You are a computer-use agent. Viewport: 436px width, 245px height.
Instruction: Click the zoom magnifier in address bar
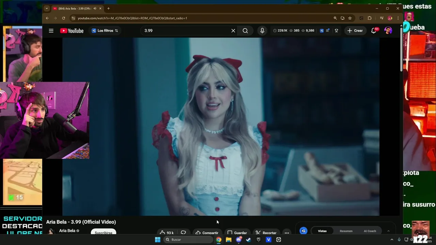click(335, 18)
